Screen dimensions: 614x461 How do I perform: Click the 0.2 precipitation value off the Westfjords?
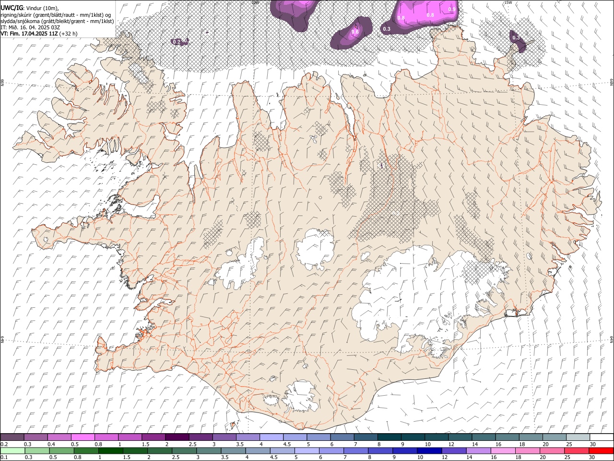tap(176, 42)
